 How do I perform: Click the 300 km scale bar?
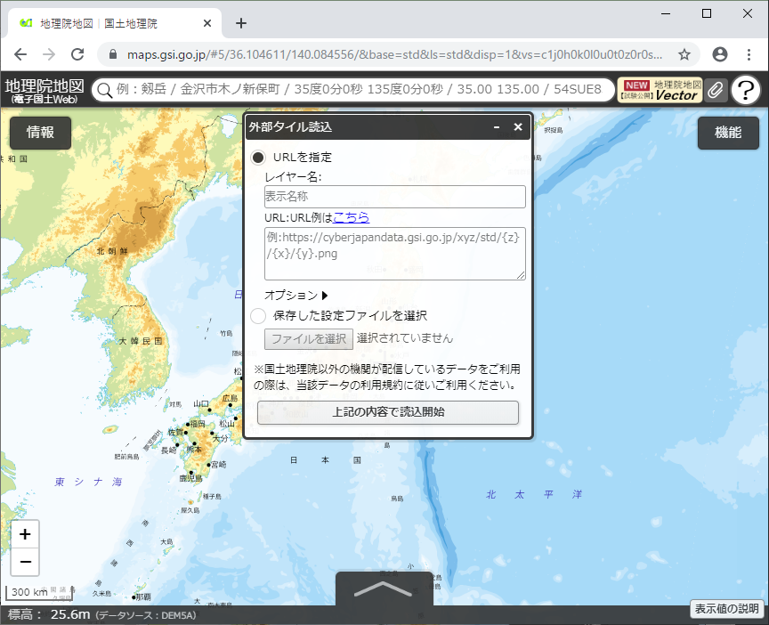click(x=39, y=592)
